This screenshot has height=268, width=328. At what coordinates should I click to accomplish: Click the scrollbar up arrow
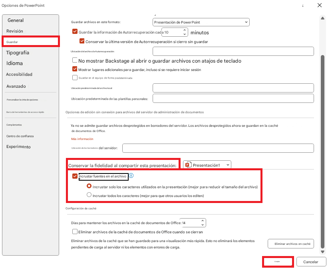(322, 18)
